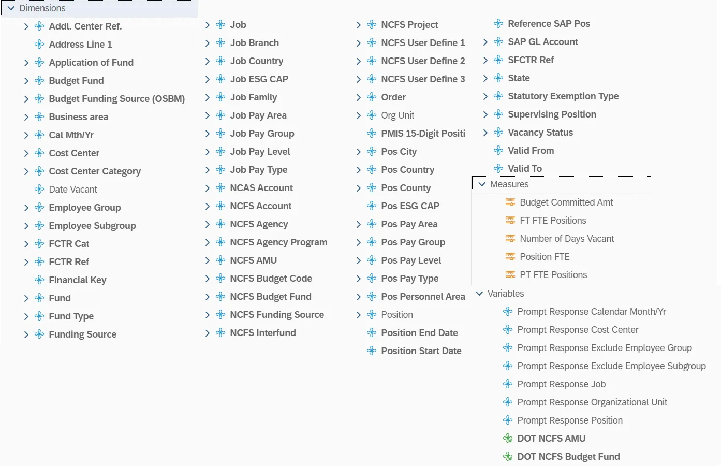Click the measure icon next to Position FTE
Image resolution: width=721 pixels, height=466 pixels.
pos(510,257)
